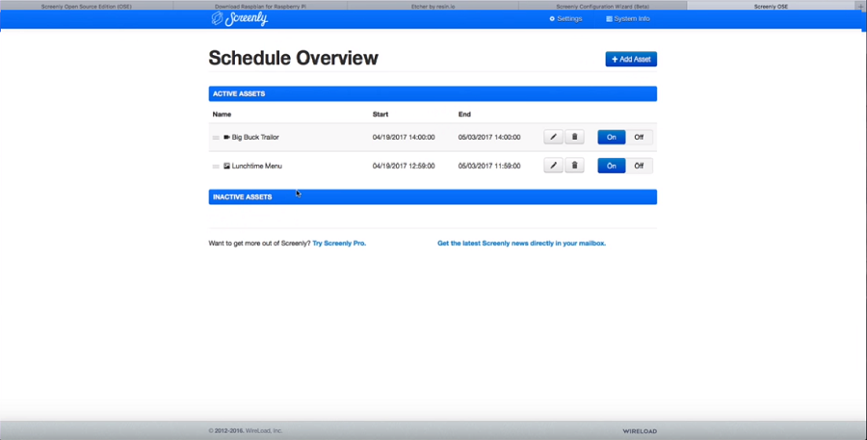Click start date 04/19/2017 12:59:00

click(x=404, y=166)
